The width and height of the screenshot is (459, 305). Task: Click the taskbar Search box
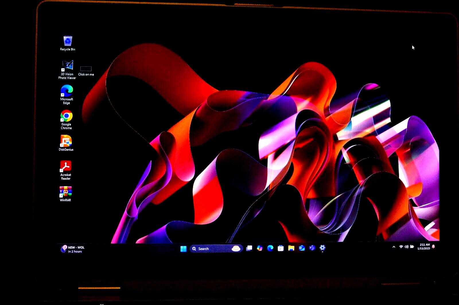click(x=216, y=249)
